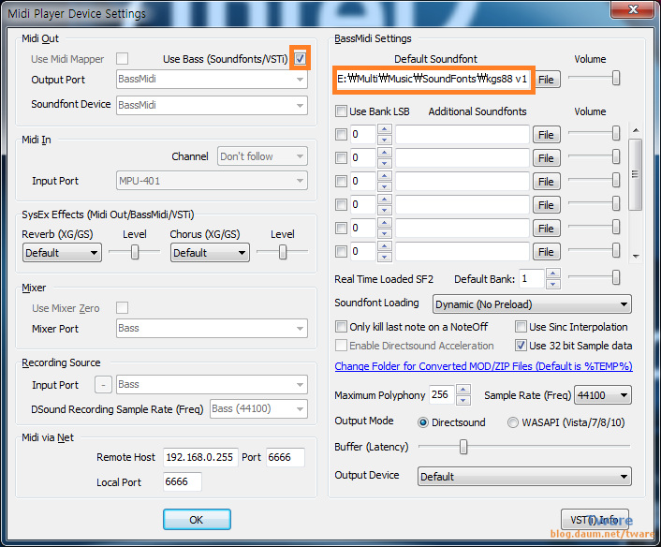Click Remote Host 192.168.0.255 field

[200, 457]
